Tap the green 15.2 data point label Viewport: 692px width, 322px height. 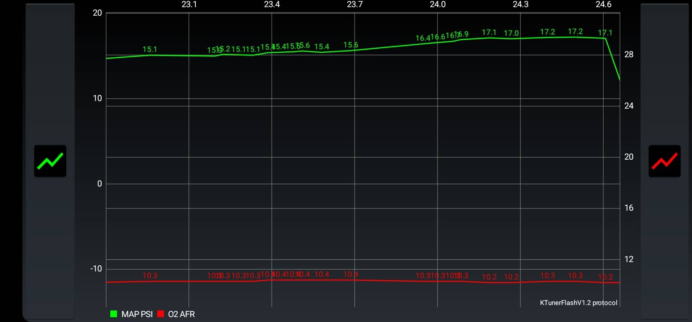(x=224, y=49)
